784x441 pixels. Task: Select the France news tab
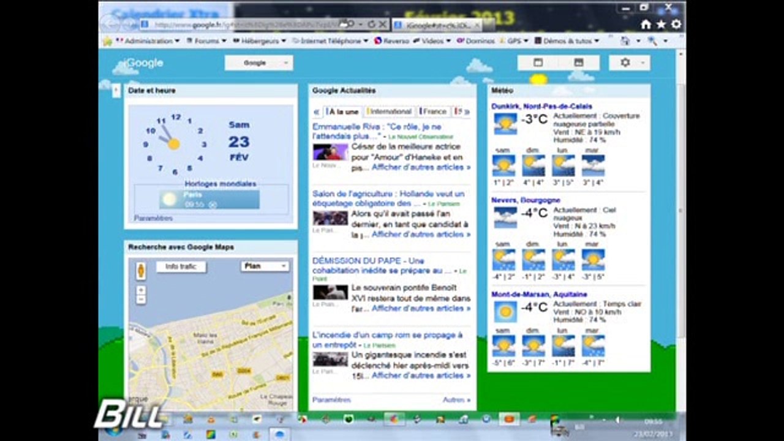tap(433, 111)
